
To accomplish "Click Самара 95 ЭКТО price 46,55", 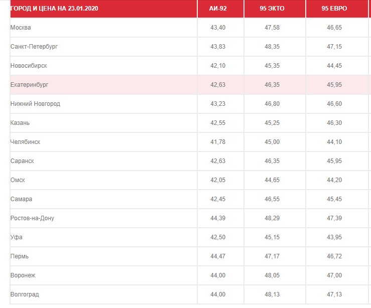I will 272,199.
